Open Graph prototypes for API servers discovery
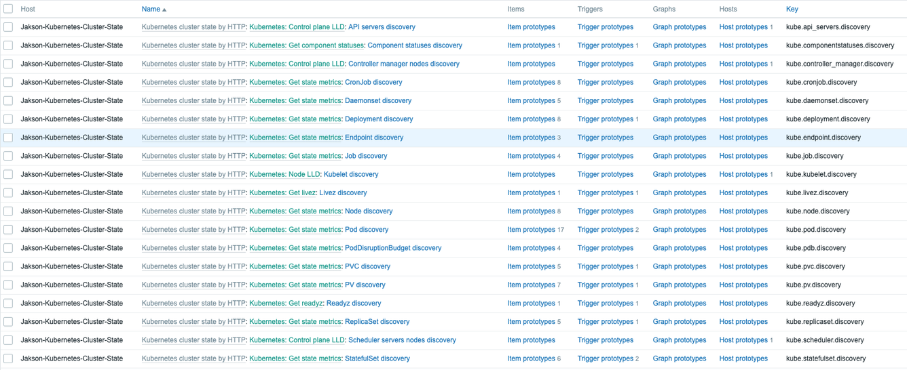Image resolution: width=907 pixels, height=370 pixels. coord(680,27)
